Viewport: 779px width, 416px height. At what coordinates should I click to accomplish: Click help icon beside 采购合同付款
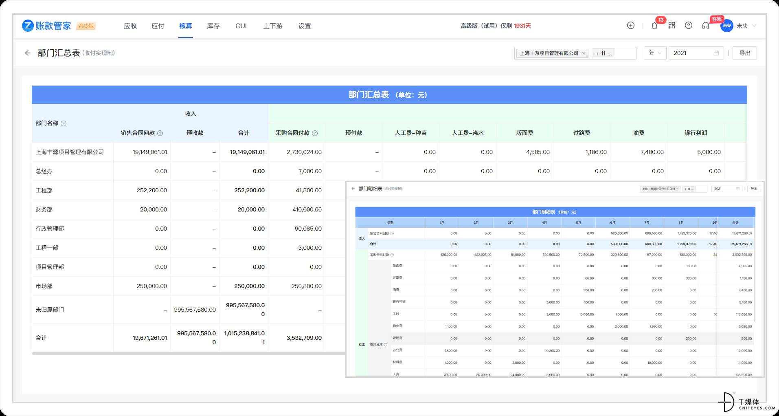point(315,133)
